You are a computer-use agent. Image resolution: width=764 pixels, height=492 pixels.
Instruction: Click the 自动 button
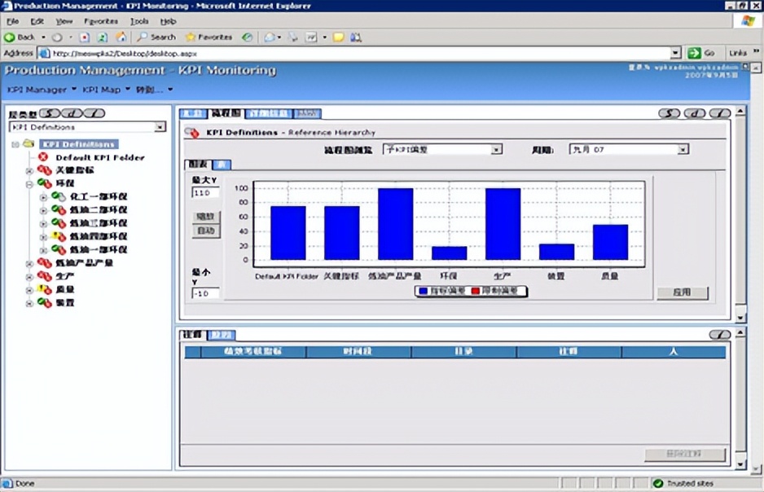[x=205, y=231]
